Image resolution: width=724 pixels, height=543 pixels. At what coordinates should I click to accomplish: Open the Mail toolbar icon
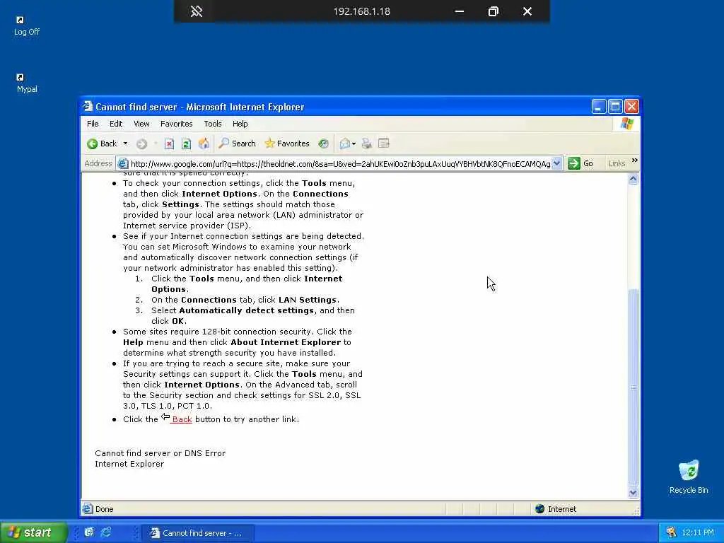coord(344,144)
